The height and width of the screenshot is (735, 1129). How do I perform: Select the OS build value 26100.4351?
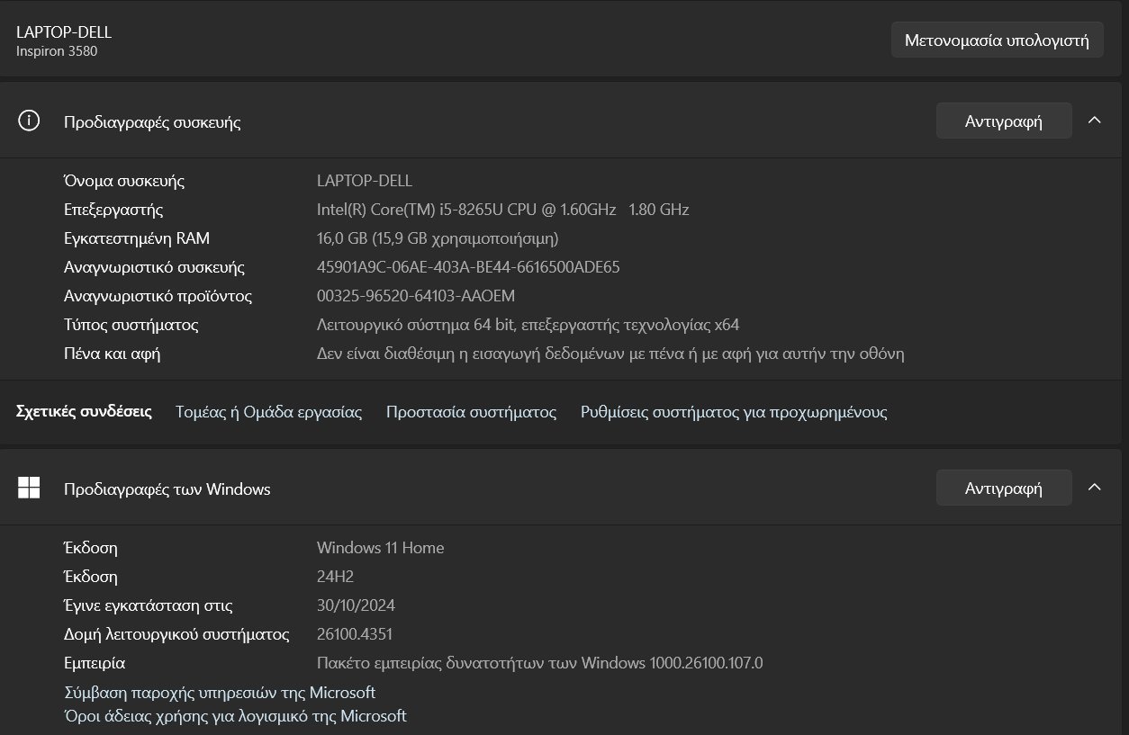coord(355,634)
